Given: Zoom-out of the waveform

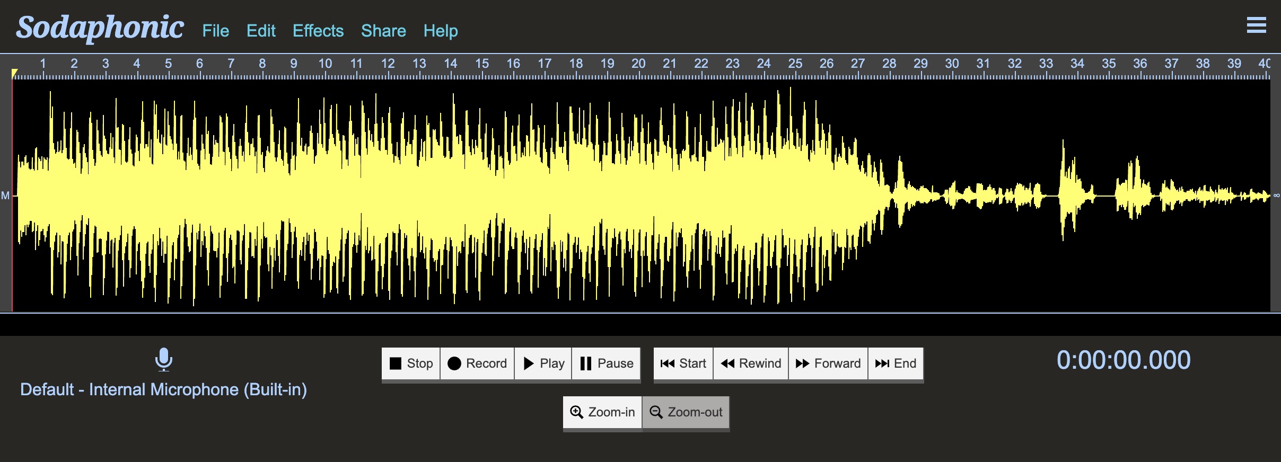Looking at the screenshot, I should point(686,412).
